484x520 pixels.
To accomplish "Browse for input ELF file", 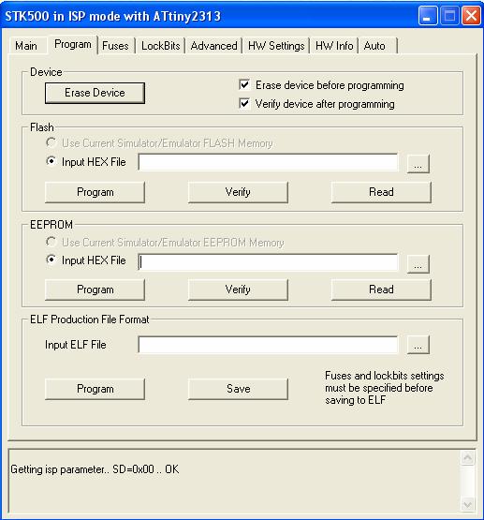I will tap(418, 345).
